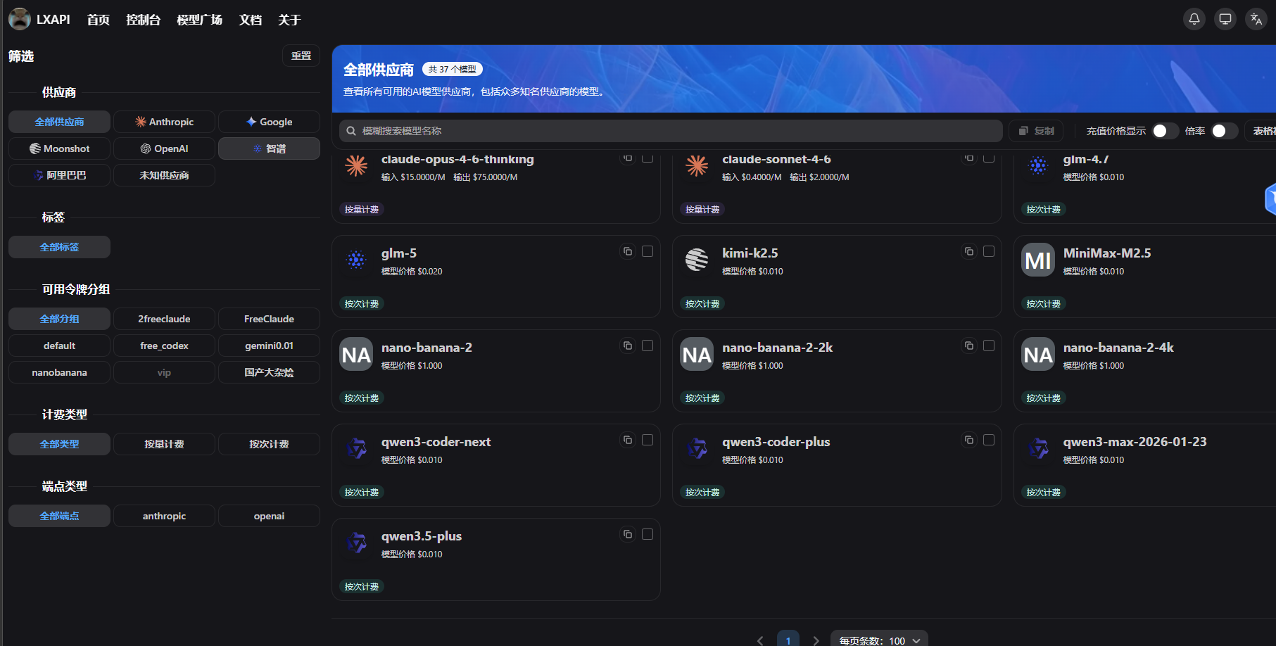
Task: Click the 重置 filter button
Action: click(x=301, y=56)
